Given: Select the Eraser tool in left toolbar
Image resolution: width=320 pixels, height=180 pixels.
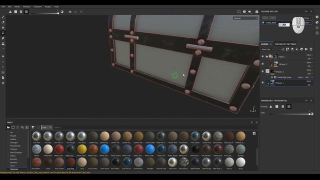Looking at the screenshot, I should [x=3, y=22].
